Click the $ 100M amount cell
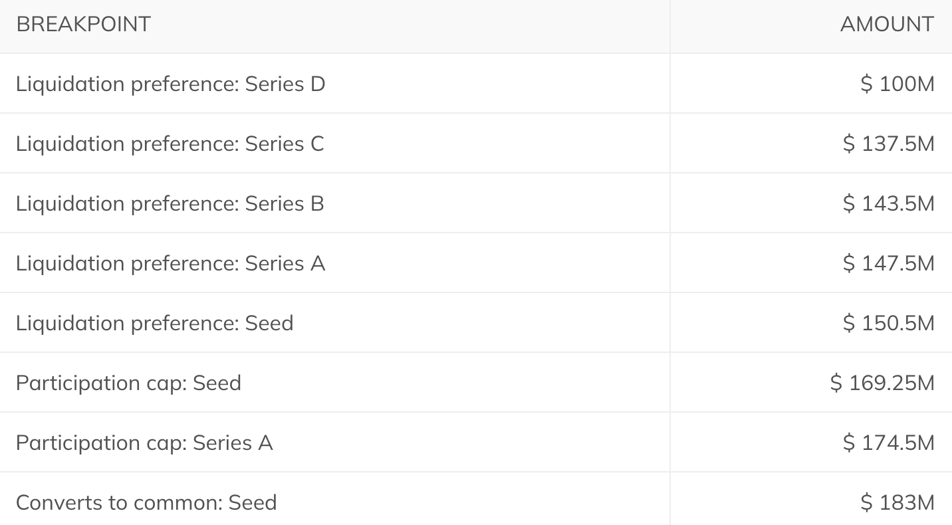The image size is (952, 525). point(811,83)
